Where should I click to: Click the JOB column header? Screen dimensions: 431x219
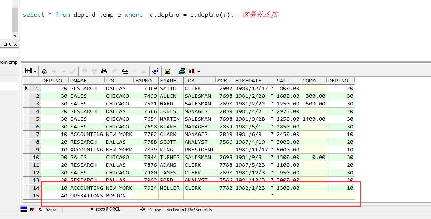pyautogui.click(x=200, y=81)
